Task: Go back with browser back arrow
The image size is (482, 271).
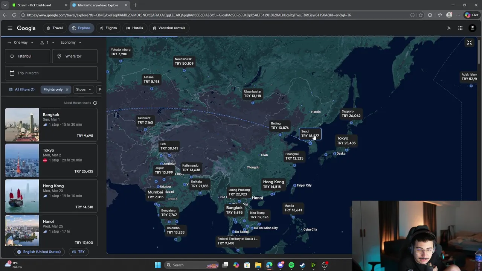Action: (x=5, y=15)
